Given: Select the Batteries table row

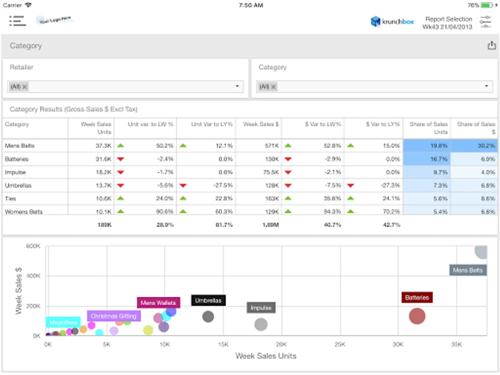Looking at the screenshot, I should [250, 159].
